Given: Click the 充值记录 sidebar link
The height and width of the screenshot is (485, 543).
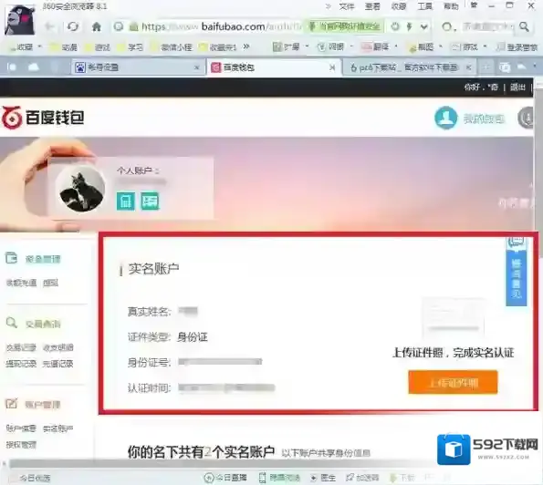Looking at the screenshot, I should coord(57,364).
